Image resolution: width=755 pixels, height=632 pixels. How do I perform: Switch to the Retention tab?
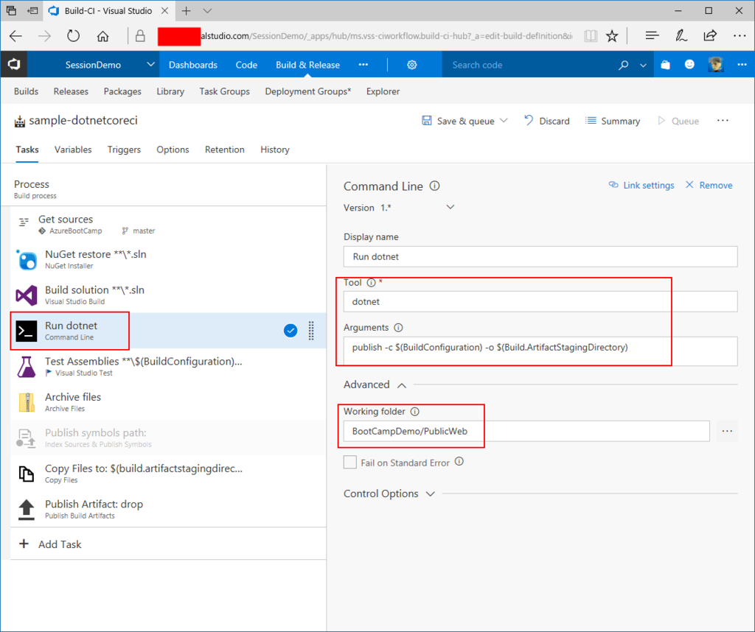pyautogui.click(x=224, y=150)
